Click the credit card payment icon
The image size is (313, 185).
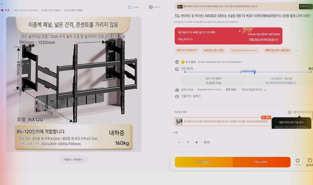point(177,96)
